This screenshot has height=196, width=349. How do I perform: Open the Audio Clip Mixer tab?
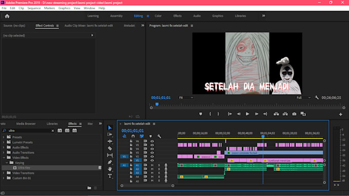[89, 26]
